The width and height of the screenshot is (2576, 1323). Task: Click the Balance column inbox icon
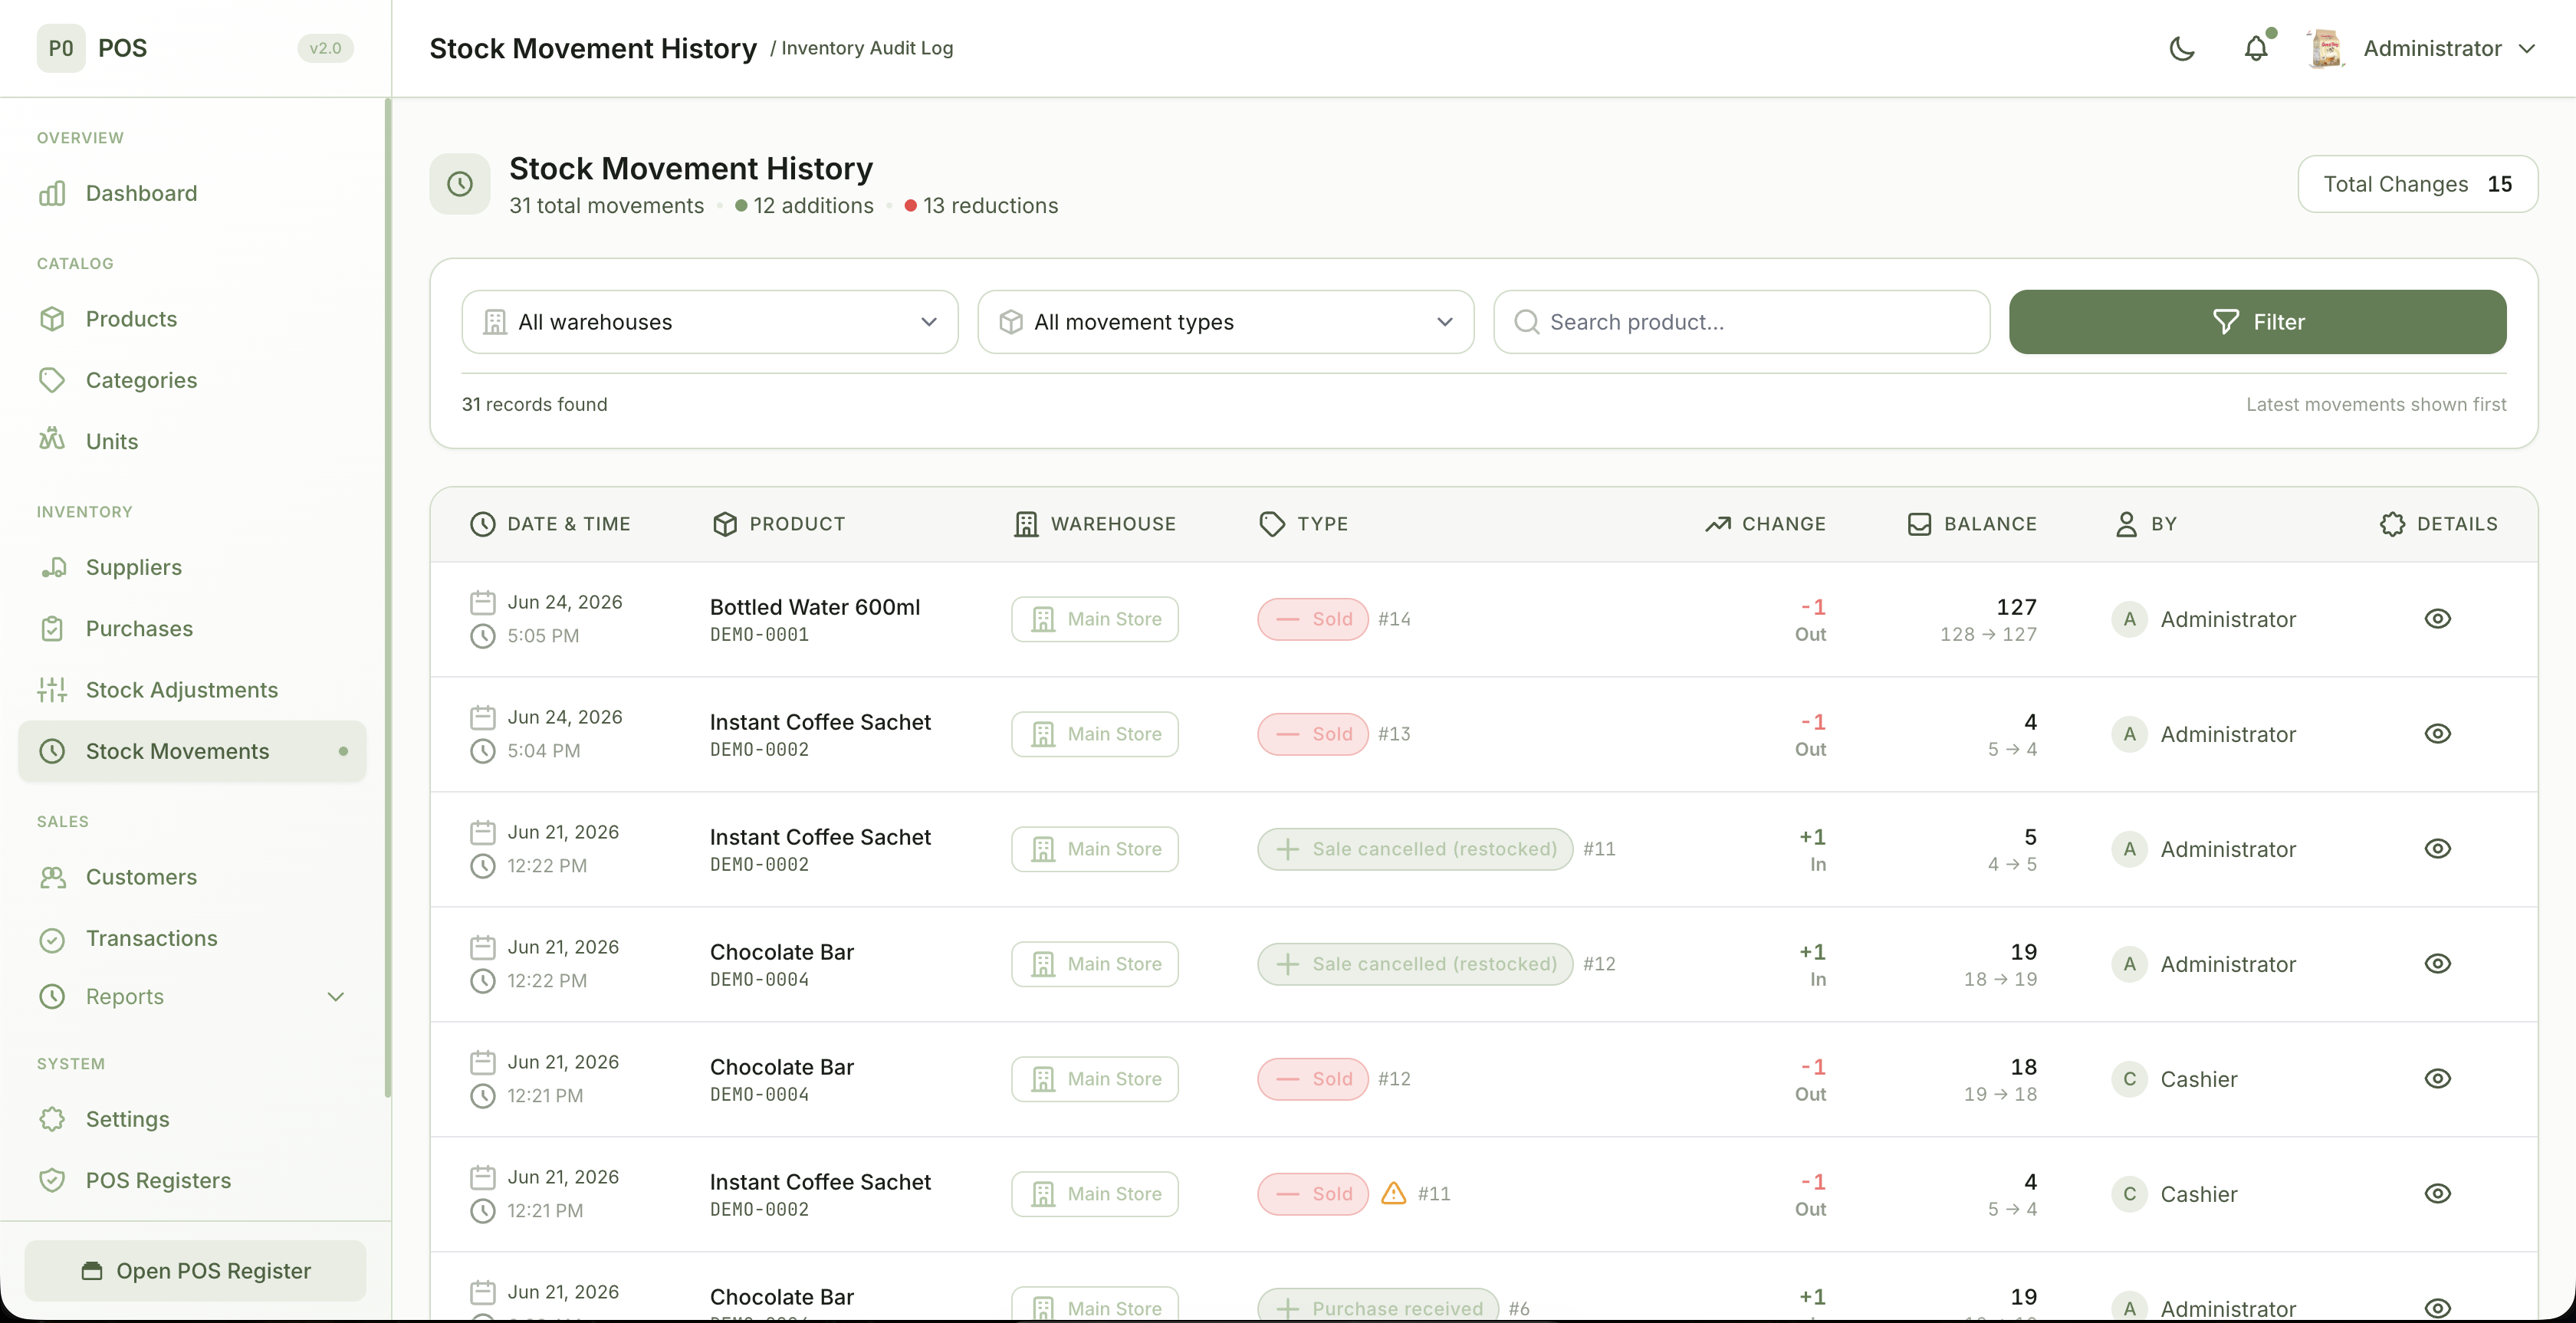tap(1919, 524)
